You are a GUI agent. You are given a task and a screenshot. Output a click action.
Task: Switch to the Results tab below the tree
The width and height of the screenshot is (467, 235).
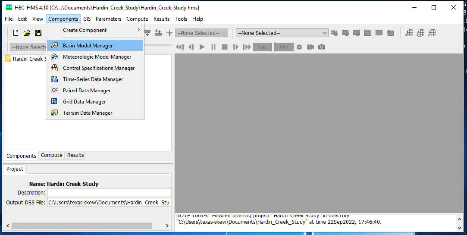(75, 155)
